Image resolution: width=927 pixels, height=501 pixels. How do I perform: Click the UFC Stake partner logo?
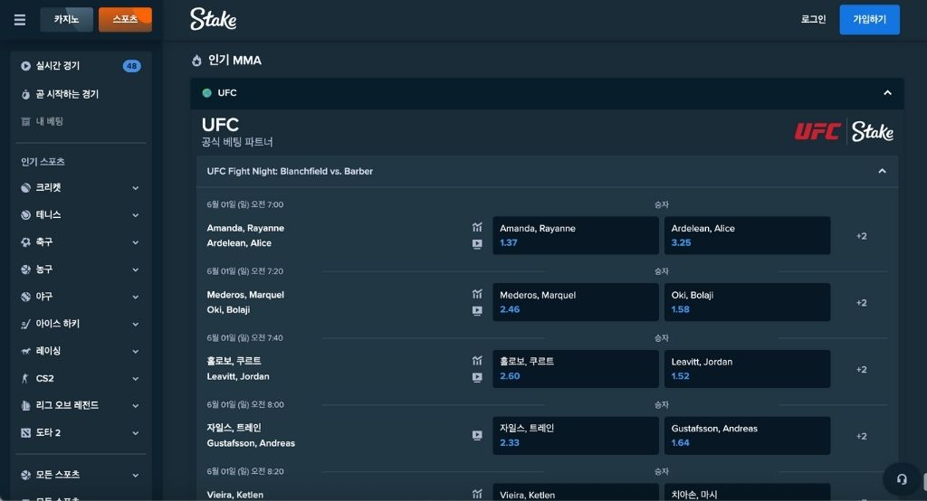844,131
